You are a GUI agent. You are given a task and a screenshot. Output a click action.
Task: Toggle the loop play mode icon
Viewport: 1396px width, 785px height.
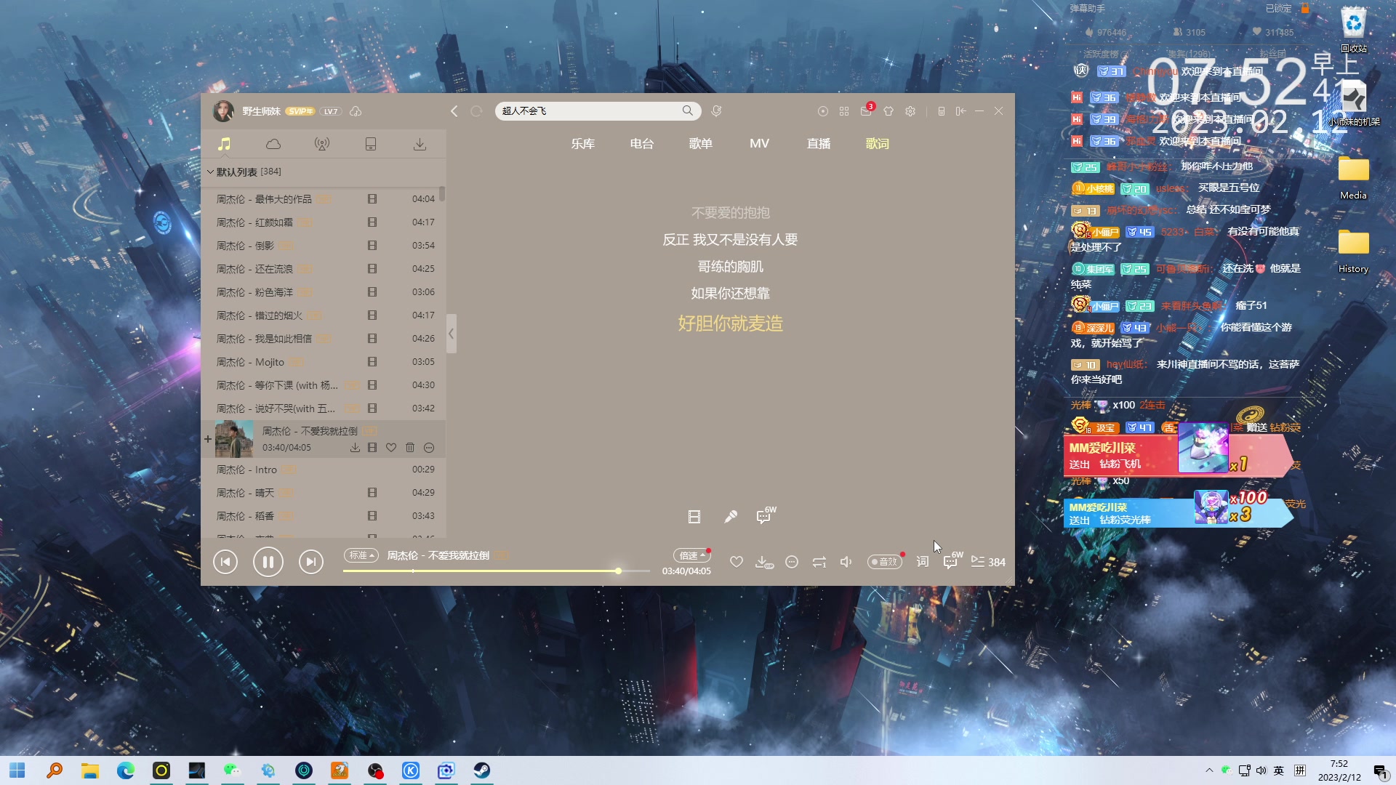click(x=819, y=562)
